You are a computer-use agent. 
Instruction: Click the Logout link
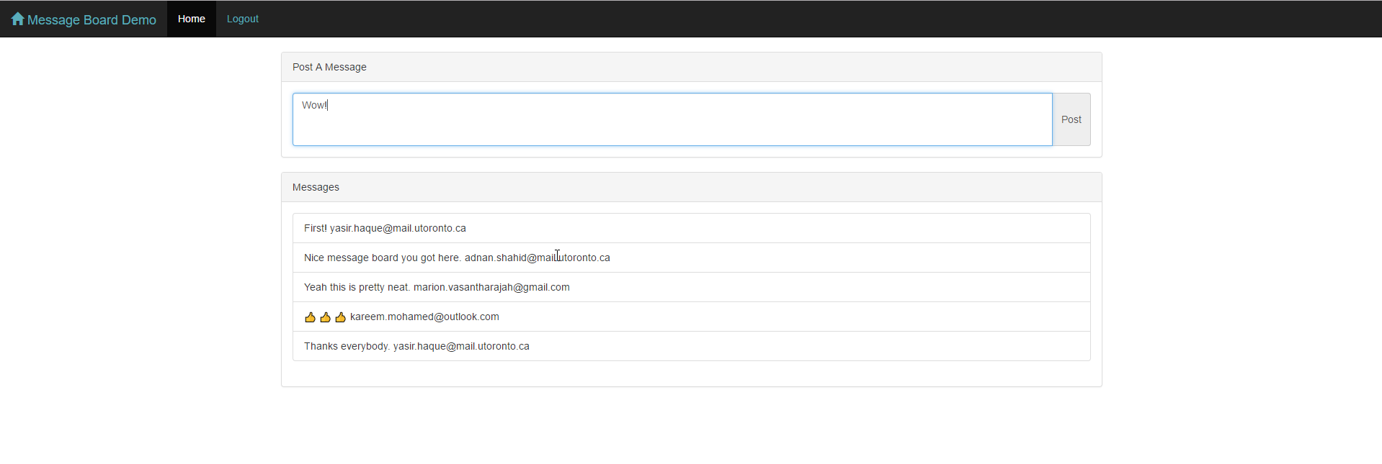(x=243, y=19)
